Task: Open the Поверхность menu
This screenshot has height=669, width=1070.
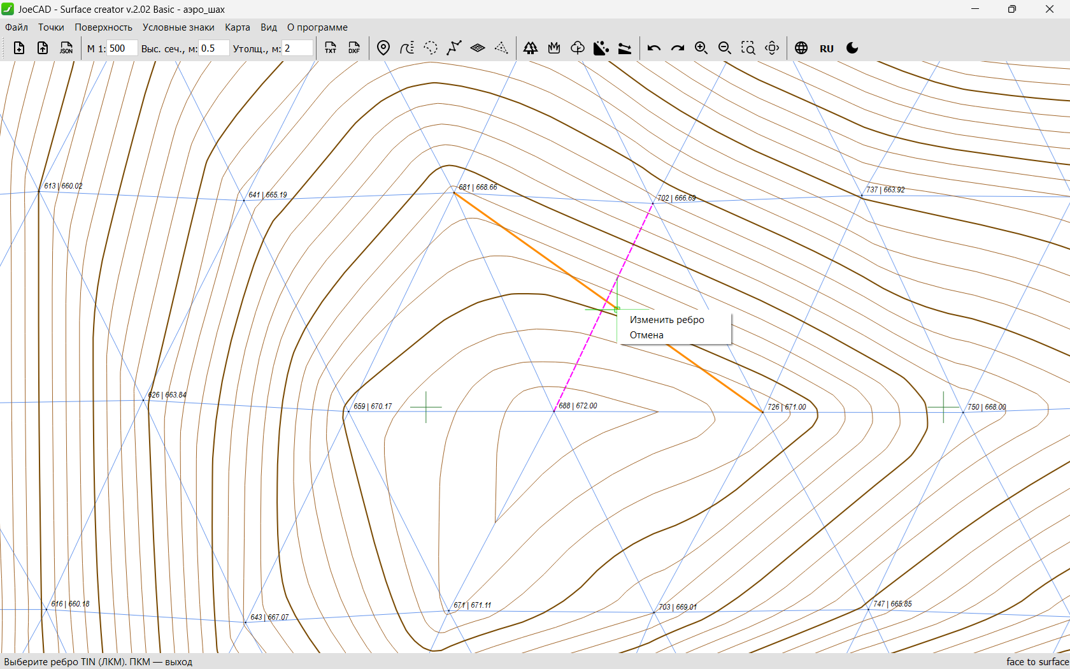Action: click(103, 27)
